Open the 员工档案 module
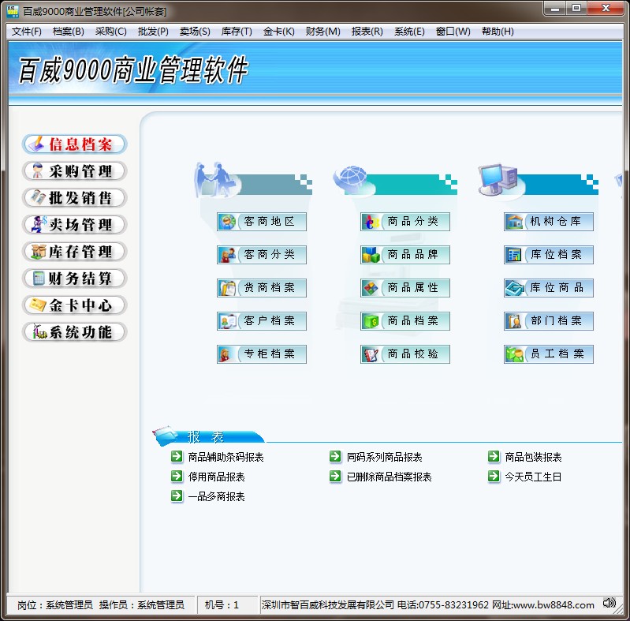The height and width of the screenshot is (621, 630). click(x=549, y=354)
